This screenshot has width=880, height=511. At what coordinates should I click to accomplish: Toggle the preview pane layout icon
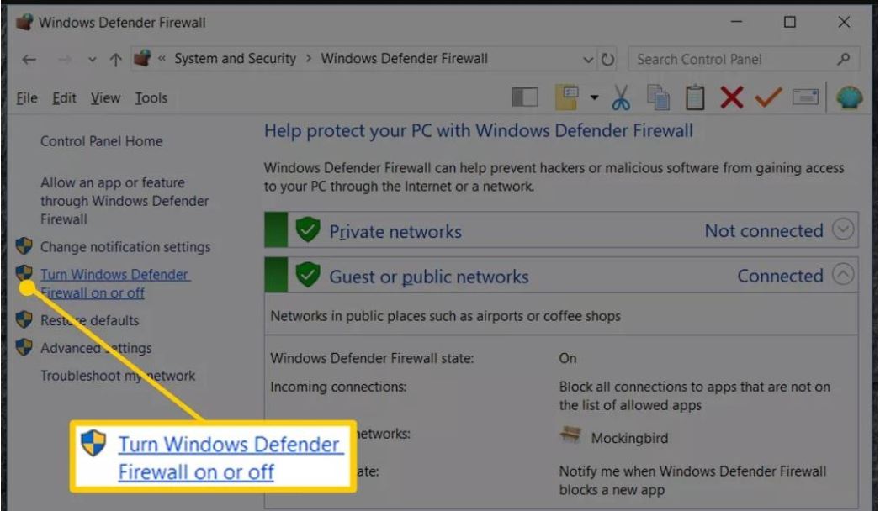[x=525, y=97]
